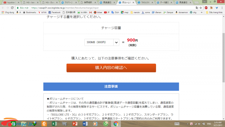Screen dimensions: 225x127
Task: Open the charge volume 300MB dropdown
Action: [x=99, y=42]
